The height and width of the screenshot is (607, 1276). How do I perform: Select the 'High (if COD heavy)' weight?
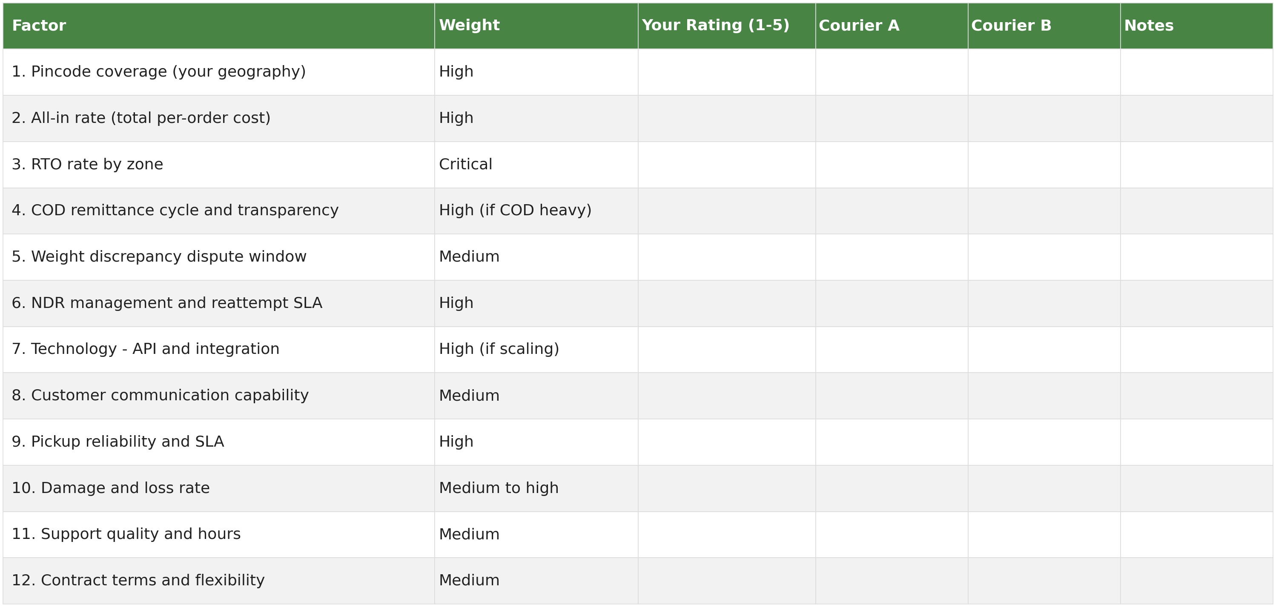tap(536, 211)
